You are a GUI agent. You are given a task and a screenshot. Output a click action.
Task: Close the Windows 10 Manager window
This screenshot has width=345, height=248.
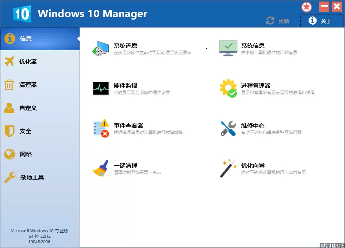pos(337,6)
